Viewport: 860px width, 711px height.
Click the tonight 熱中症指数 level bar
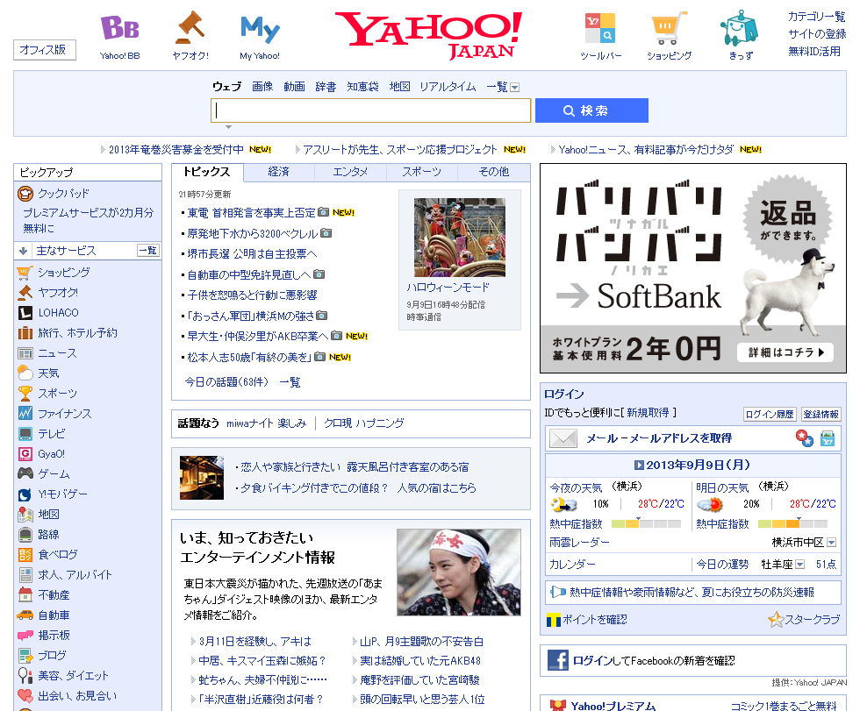pos(646,523)
